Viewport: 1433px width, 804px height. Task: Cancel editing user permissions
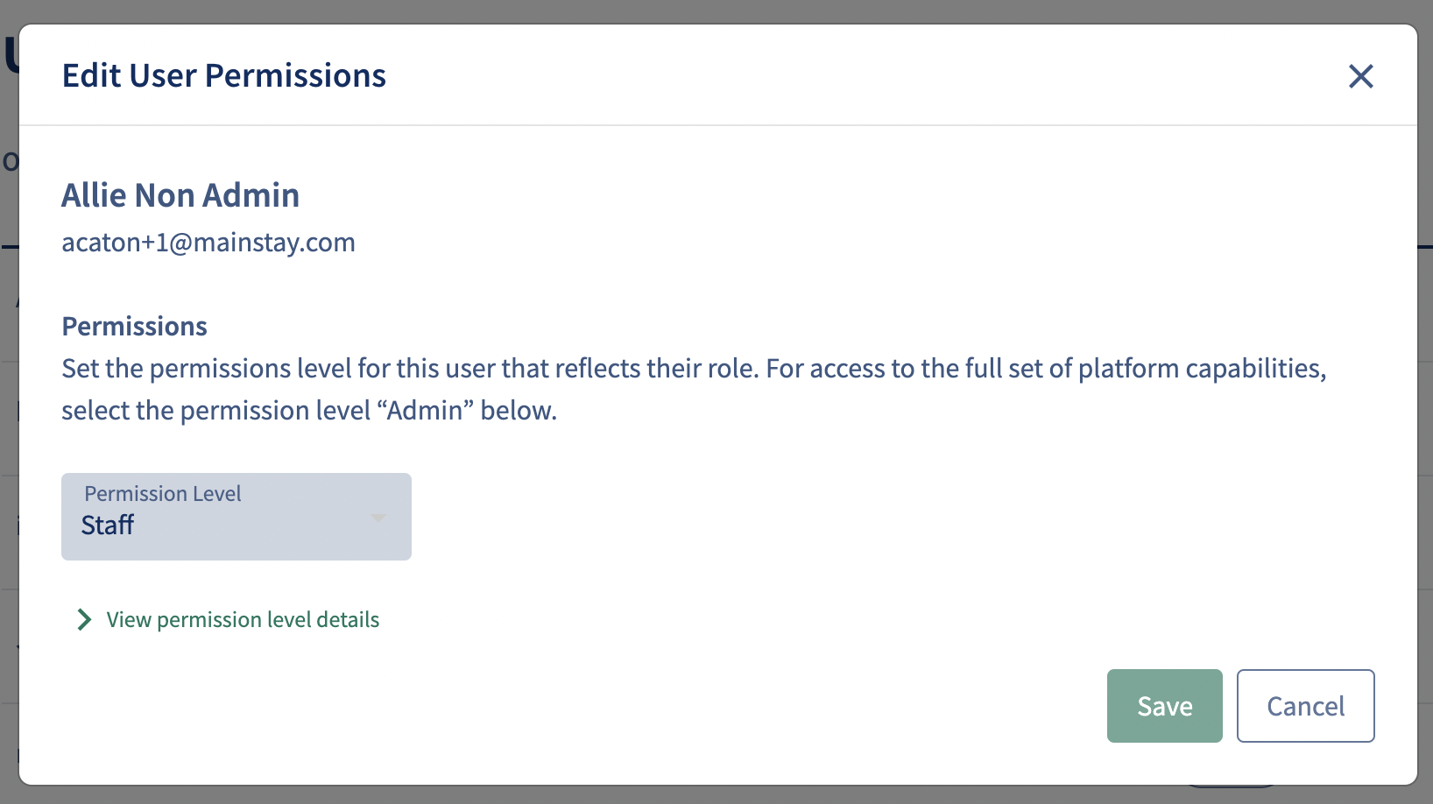point(1305,706)
